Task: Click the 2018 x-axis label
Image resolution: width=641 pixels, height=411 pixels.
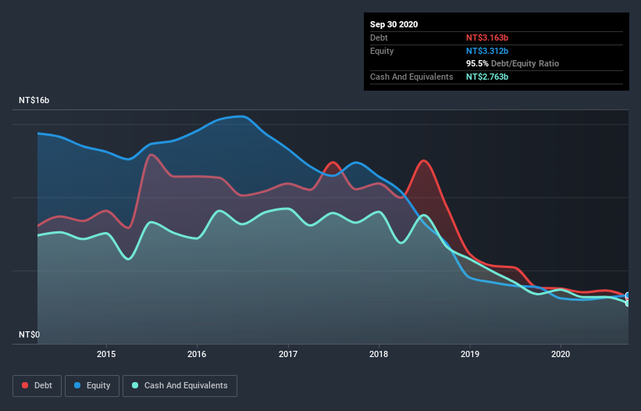Action: click(379, 354)
